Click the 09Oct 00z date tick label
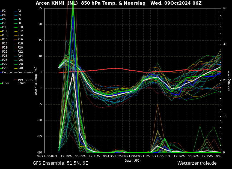The width and height of the screenshot is (232, 169). tap(44, 156)
